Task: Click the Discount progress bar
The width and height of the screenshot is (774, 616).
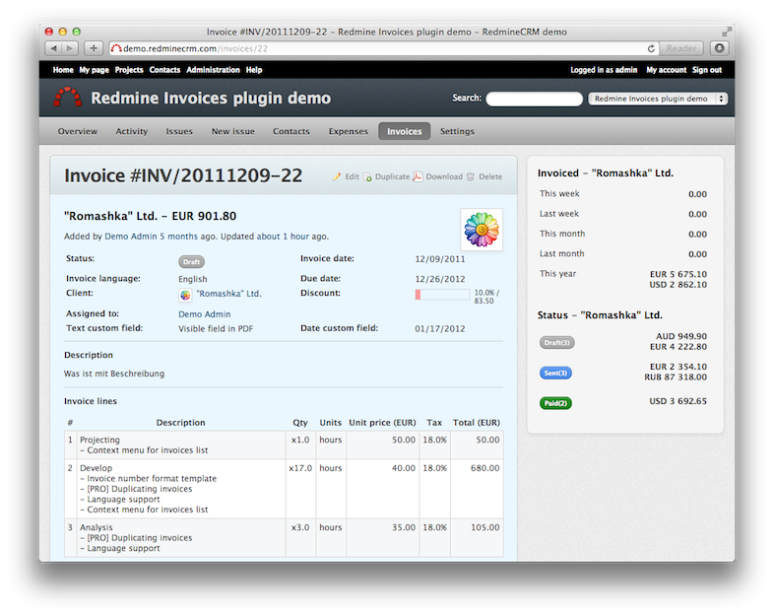Action: click(x=441, y=294)
